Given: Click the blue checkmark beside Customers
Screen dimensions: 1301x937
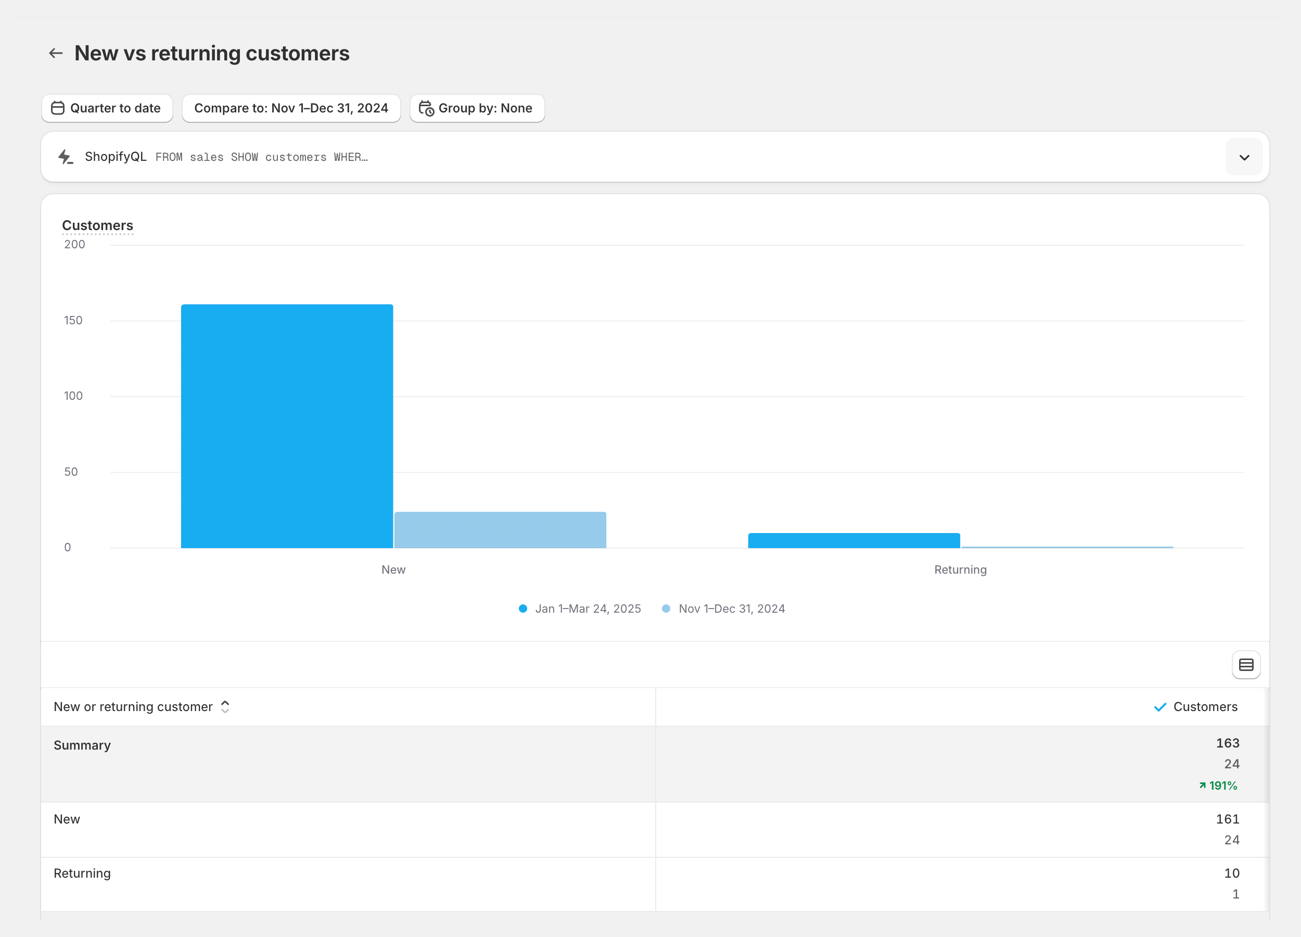Looking at the screenshot, I should 1160,707.
